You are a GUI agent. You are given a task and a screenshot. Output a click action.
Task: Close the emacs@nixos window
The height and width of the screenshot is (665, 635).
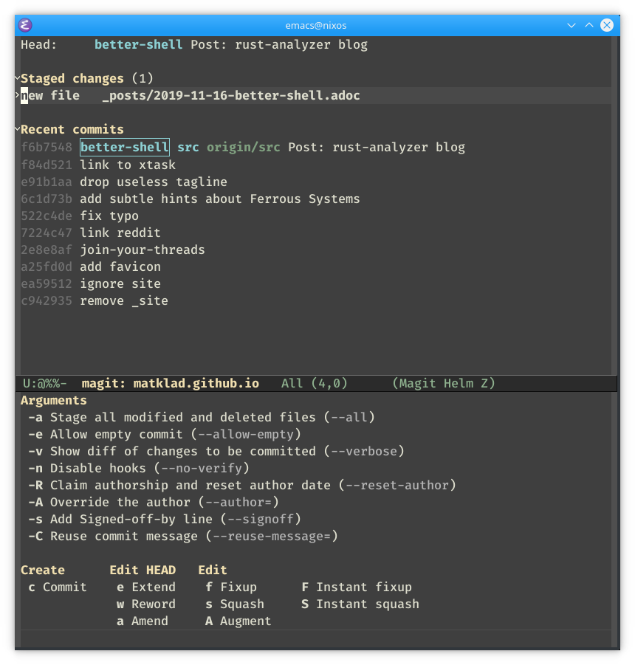point(607,25)
